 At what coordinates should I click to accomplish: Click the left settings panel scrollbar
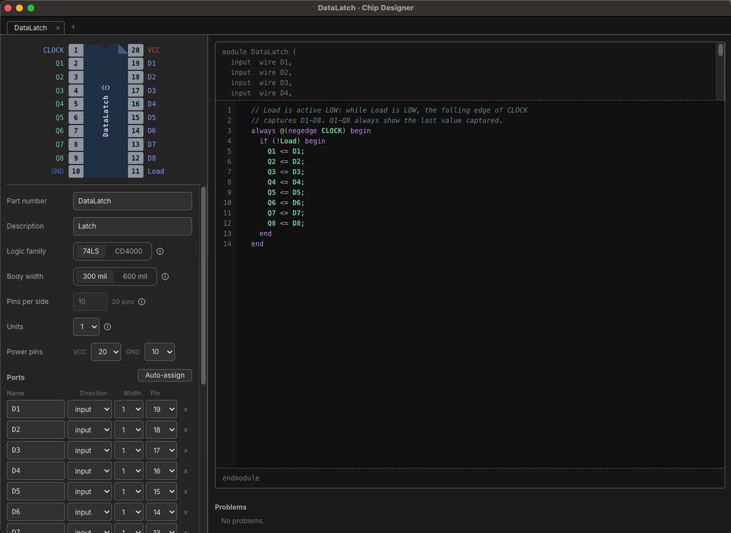(x=203, y=286)
